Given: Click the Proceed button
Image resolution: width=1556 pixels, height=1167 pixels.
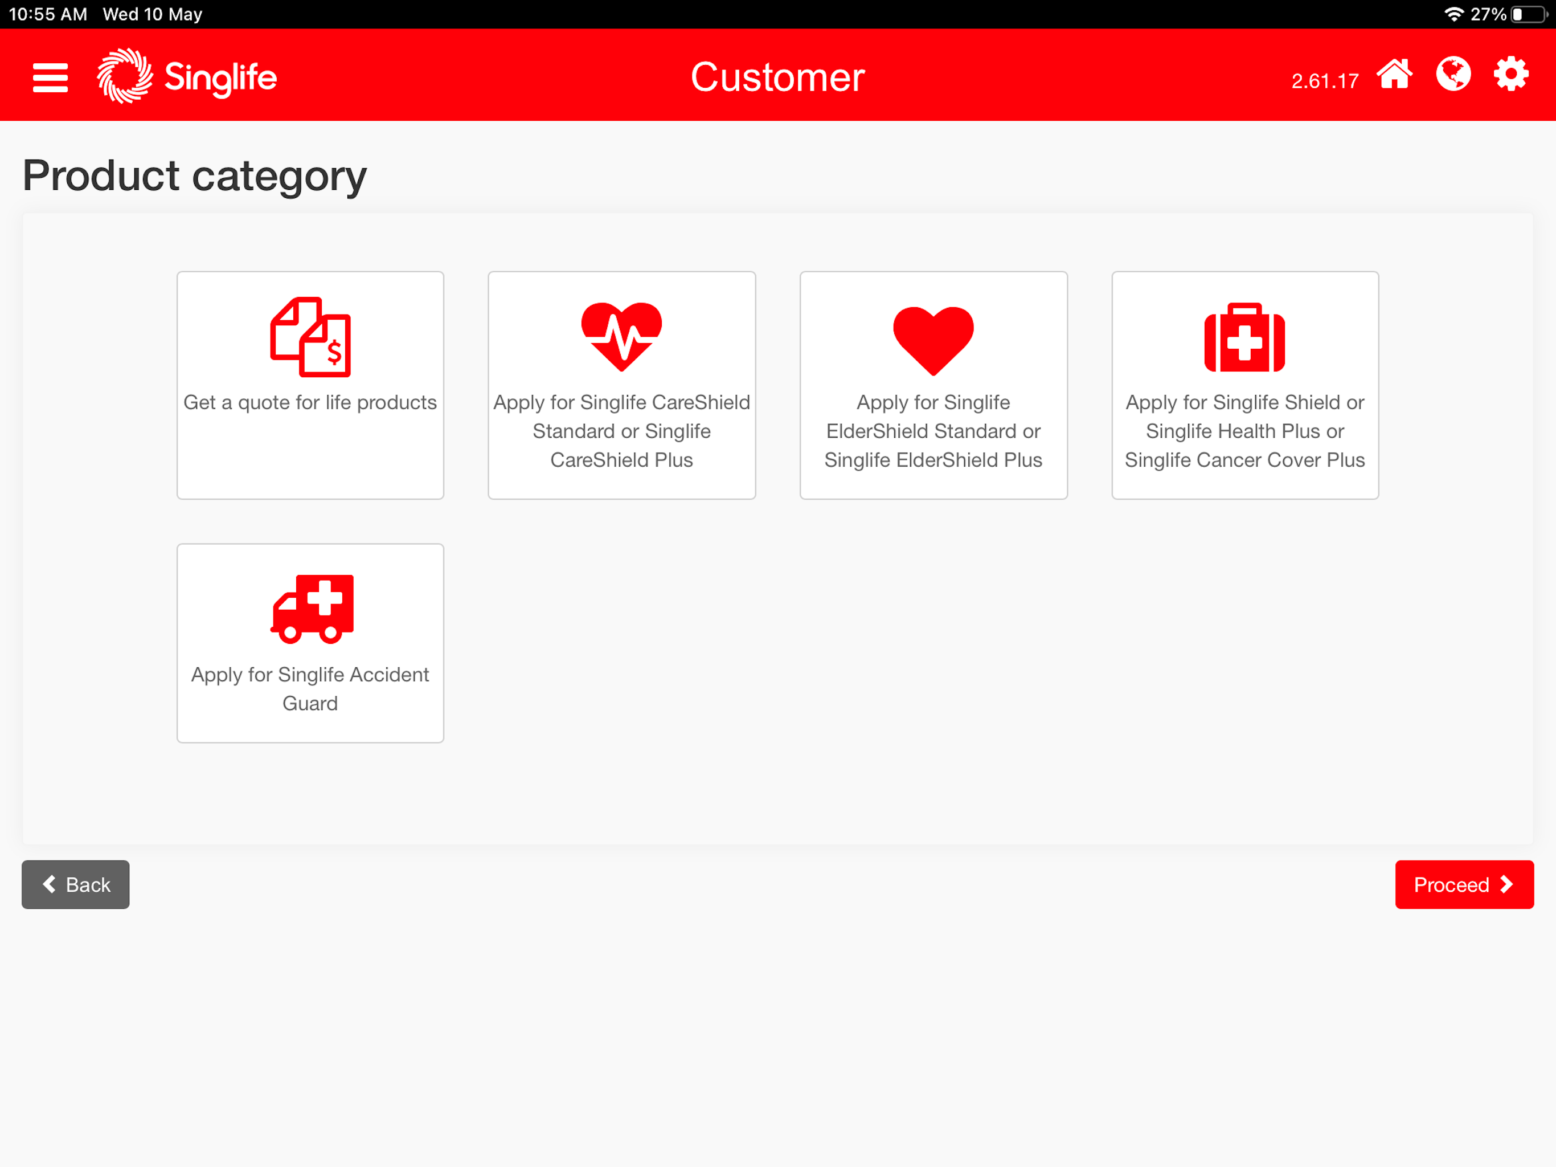Looking at the screenshot, I should (x=1464, y=884).
